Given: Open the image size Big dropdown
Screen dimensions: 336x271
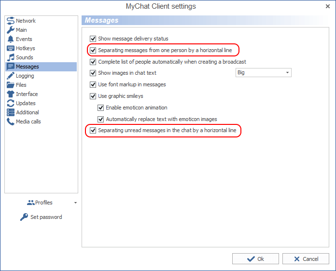Looking at the screenshot, I should coord(264,72).
